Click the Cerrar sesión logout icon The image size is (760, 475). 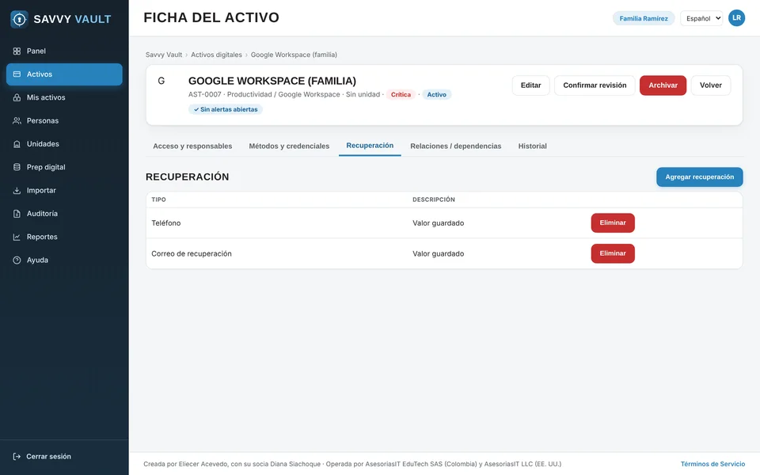point(17,457)
